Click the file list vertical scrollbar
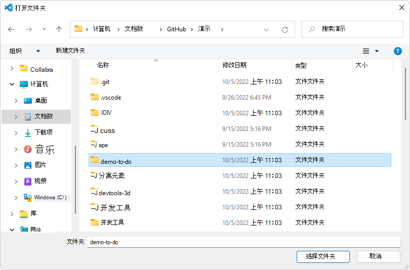This screenshot has height=270, width=410. [405, 94]
